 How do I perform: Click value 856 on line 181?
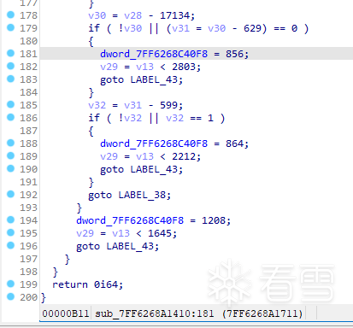(x=234, y=54)
